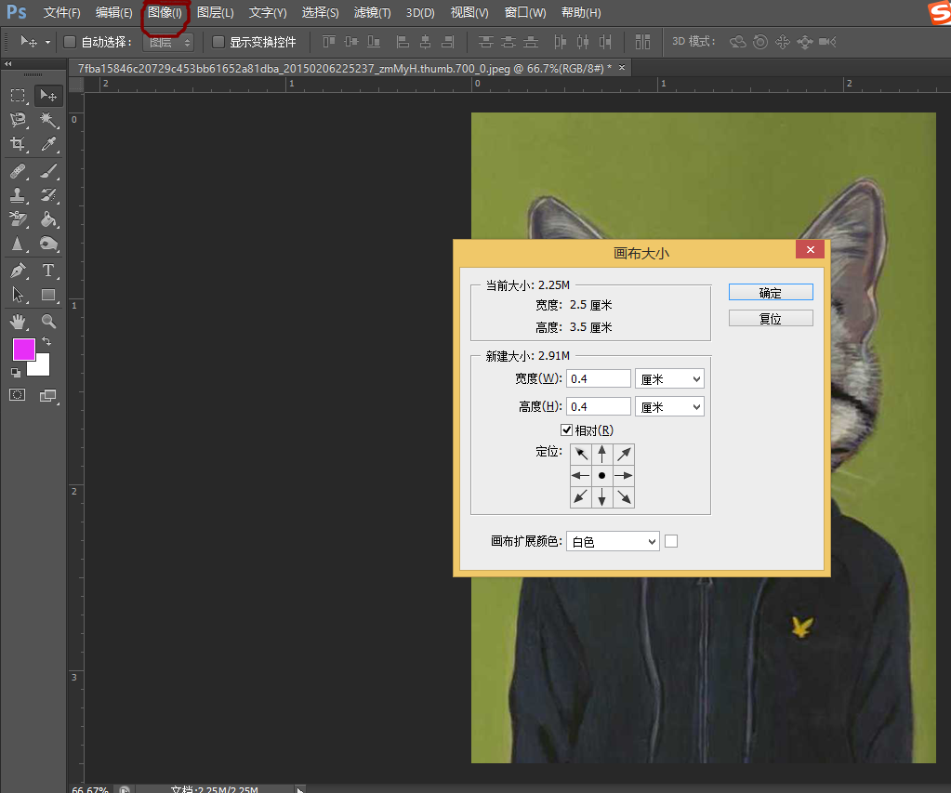This screenshot has width=951, height=793.
Task: Select the Zoom tool
Action: click(x=48, y=321)
